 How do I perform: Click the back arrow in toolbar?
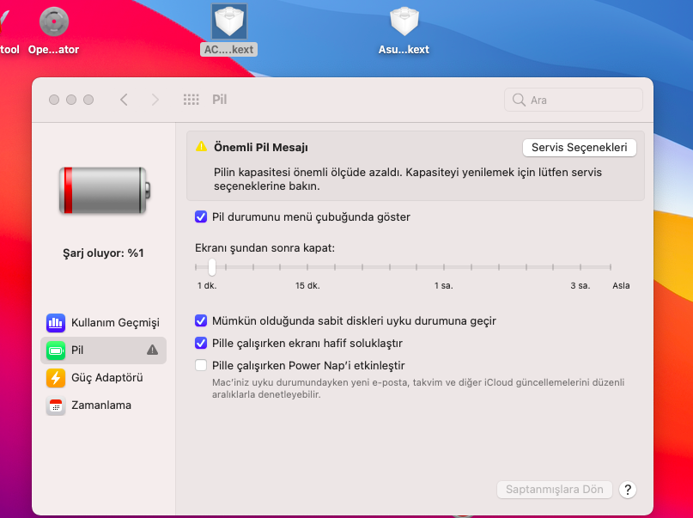[x=124, y=100]
